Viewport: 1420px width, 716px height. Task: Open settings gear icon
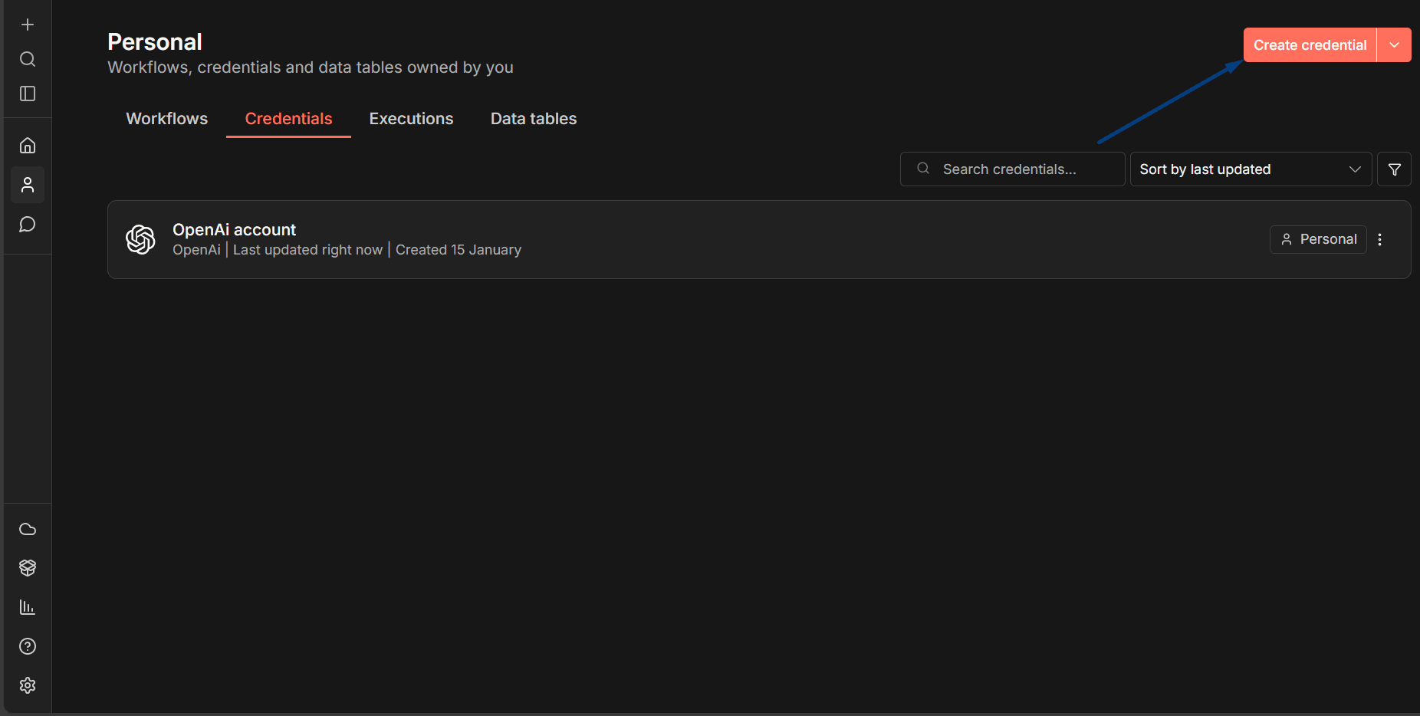point(28,685)
